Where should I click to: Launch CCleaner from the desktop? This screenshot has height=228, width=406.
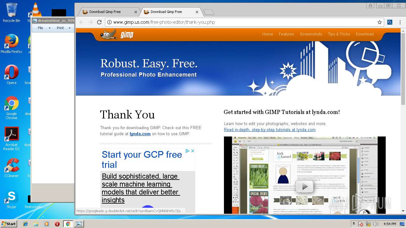[x=11, y=168]
